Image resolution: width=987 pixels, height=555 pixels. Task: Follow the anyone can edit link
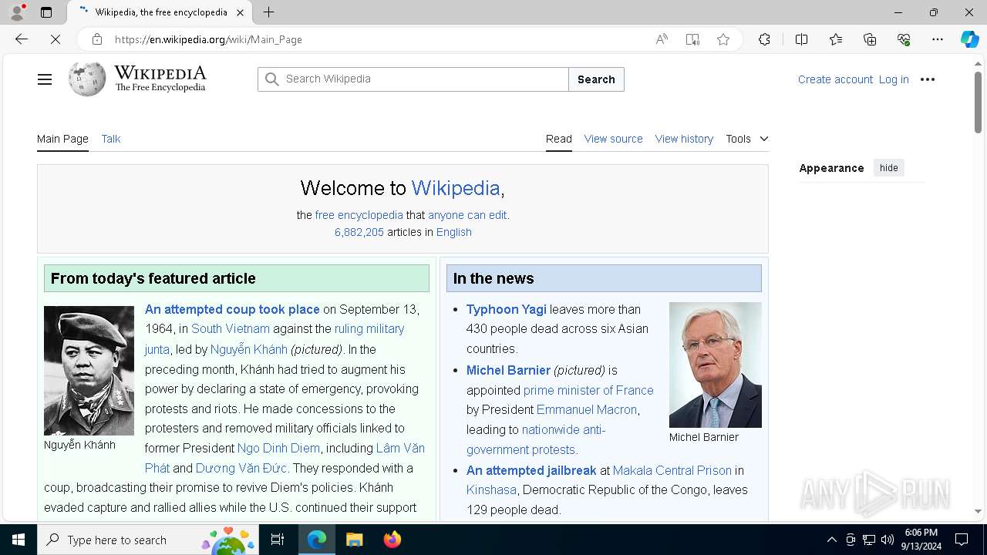click(x=467, y=215)
